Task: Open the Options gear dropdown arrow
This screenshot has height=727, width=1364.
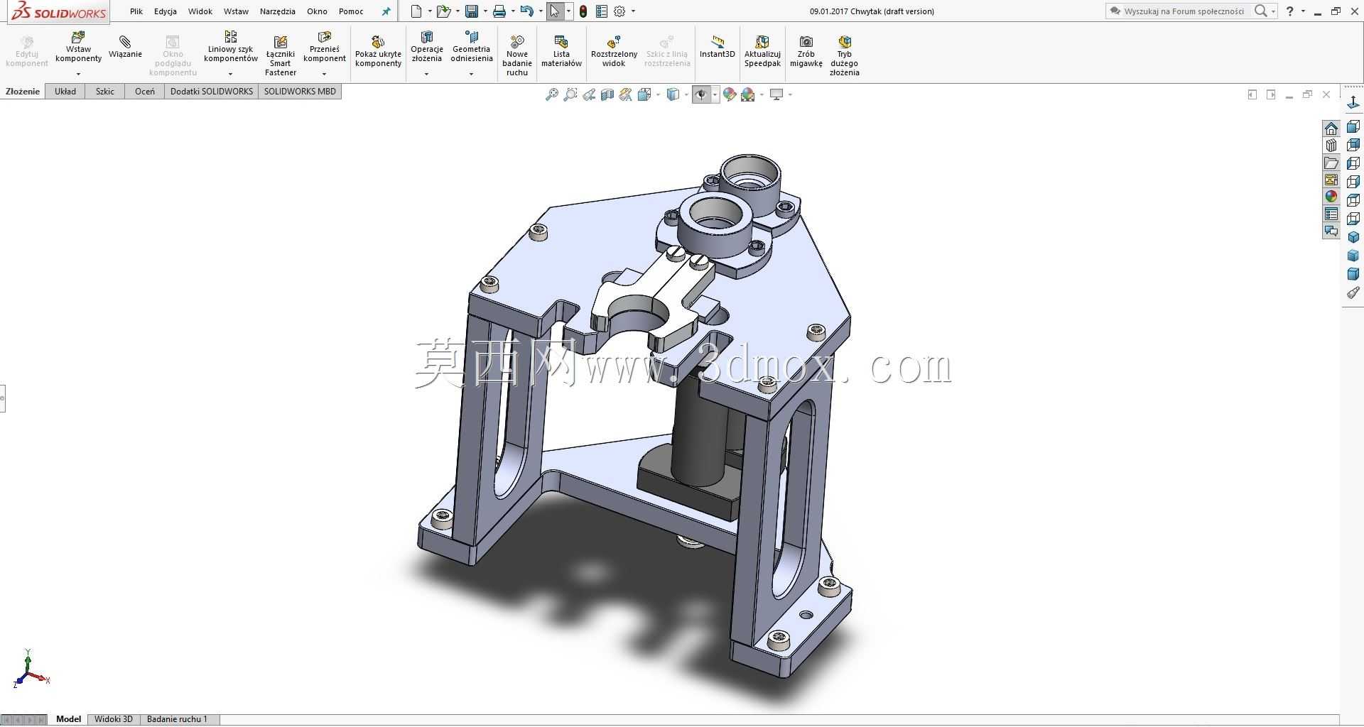Action: [x=633, y=11]
